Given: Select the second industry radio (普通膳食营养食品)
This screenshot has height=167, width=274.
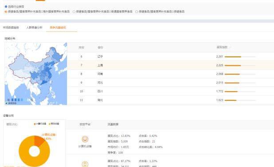Looking at the screenshot, I should point(74,12).
